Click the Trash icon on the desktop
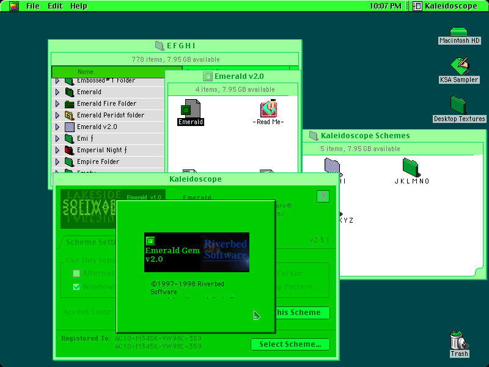 tap(459, 340)
